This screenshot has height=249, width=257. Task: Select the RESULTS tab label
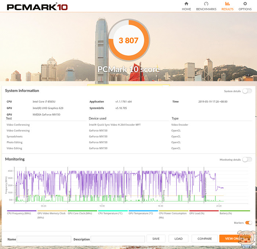click(227, 9)
